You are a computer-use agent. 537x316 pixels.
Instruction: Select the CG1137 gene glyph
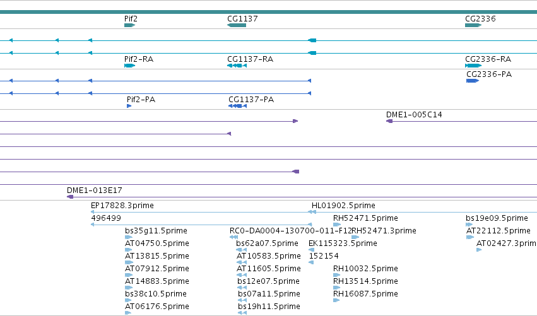coord(237,25)
